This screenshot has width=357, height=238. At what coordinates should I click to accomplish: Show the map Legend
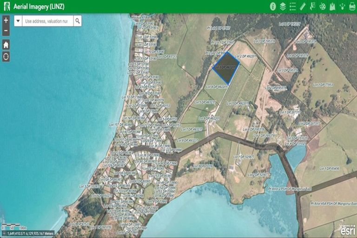click(293, 7)
